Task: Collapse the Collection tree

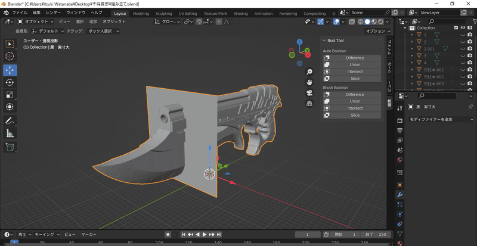Action: pyautogui.click(x=405, y=27)
